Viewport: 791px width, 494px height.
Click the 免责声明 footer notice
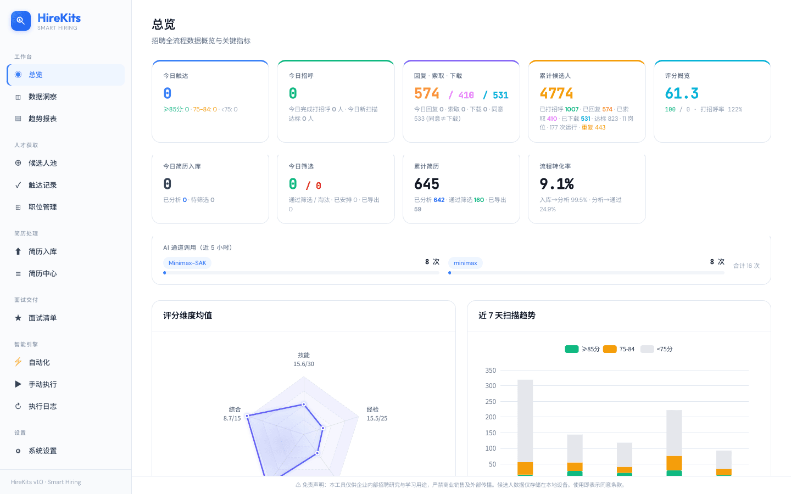[460, 485]
